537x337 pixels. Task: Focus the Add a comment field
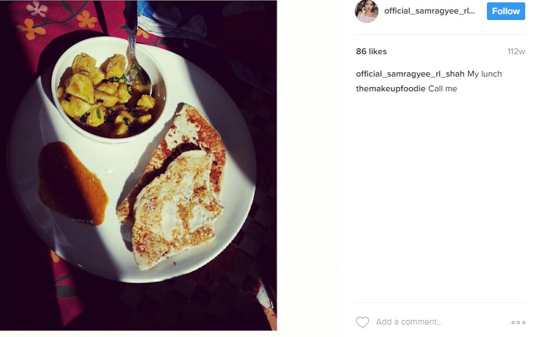pos(440,322)
